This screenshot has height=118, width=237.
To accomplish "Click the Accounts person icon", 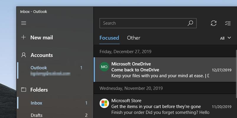I will [24, 55].
